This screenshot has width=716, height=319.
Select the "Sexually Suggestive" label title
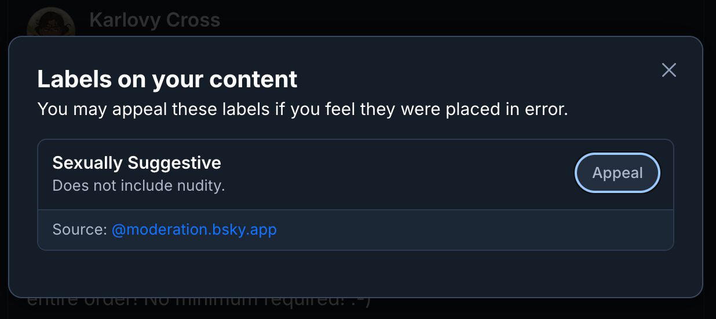click(x=137, y=163)
